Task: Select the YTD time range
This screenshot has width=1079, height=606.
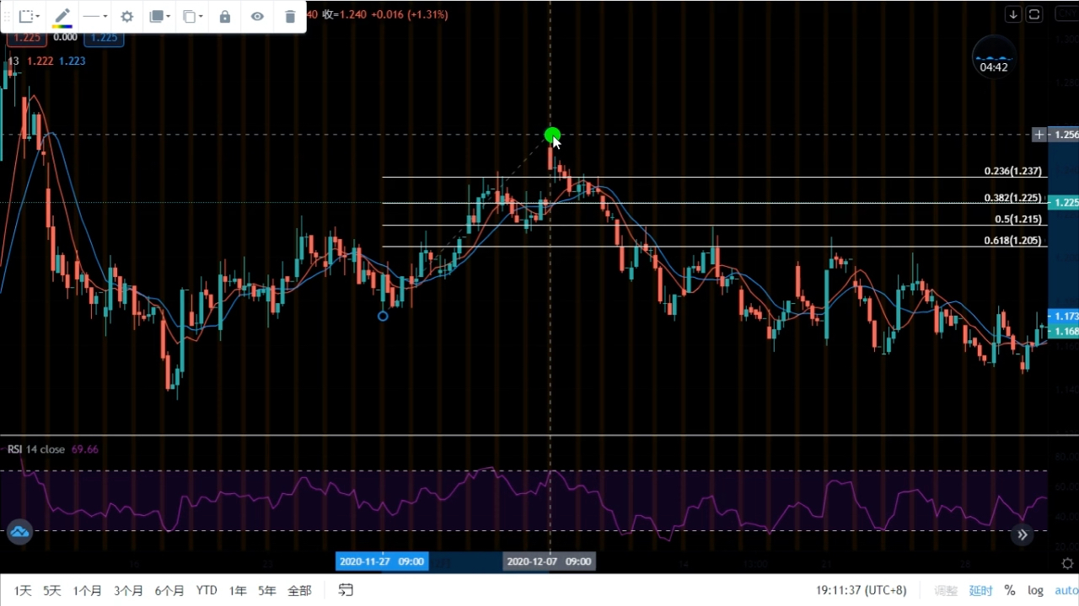Action: pyautogui.click(x=207, y=591)
